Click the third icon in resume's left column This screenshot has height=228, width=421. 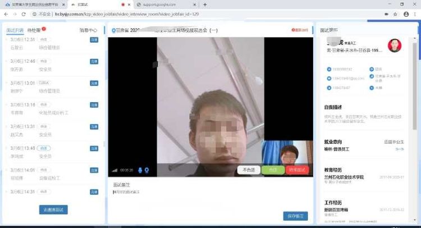(329, 88)
